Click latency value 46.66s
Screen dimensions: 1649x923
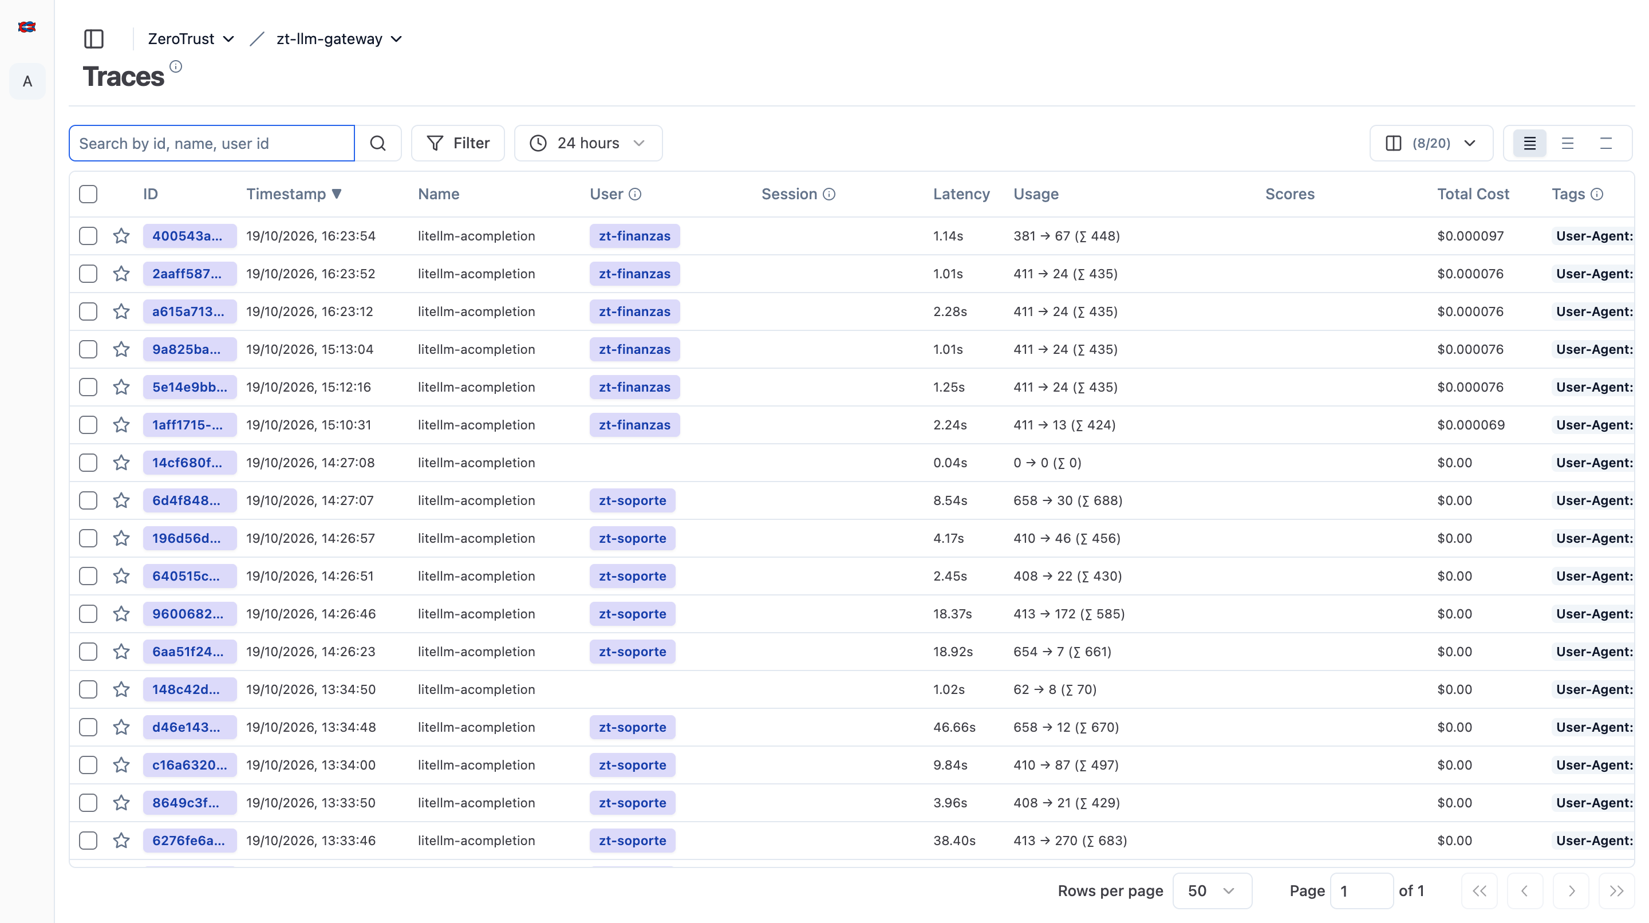(954, 727)
